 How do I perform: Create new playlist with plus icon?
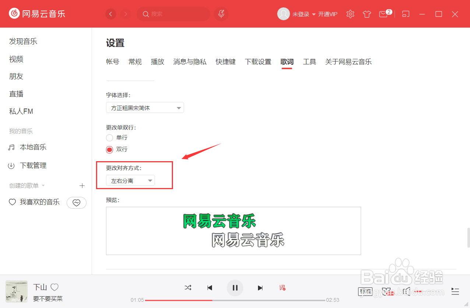[82, 186]
